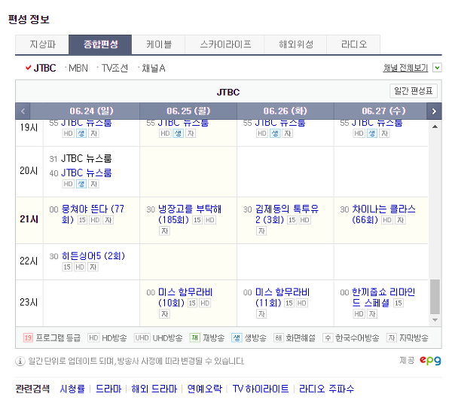
Task: Open the TV 하이라이트 related search
Action: click(x=261, y=389)
